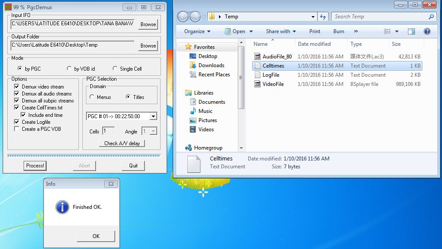The height and width of the screenshot is (249, 442).
Task: Click the folder icon in address bar
Action: (212, 17)
